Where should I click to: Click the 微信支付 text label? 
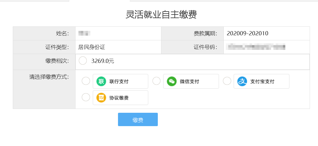189,81
